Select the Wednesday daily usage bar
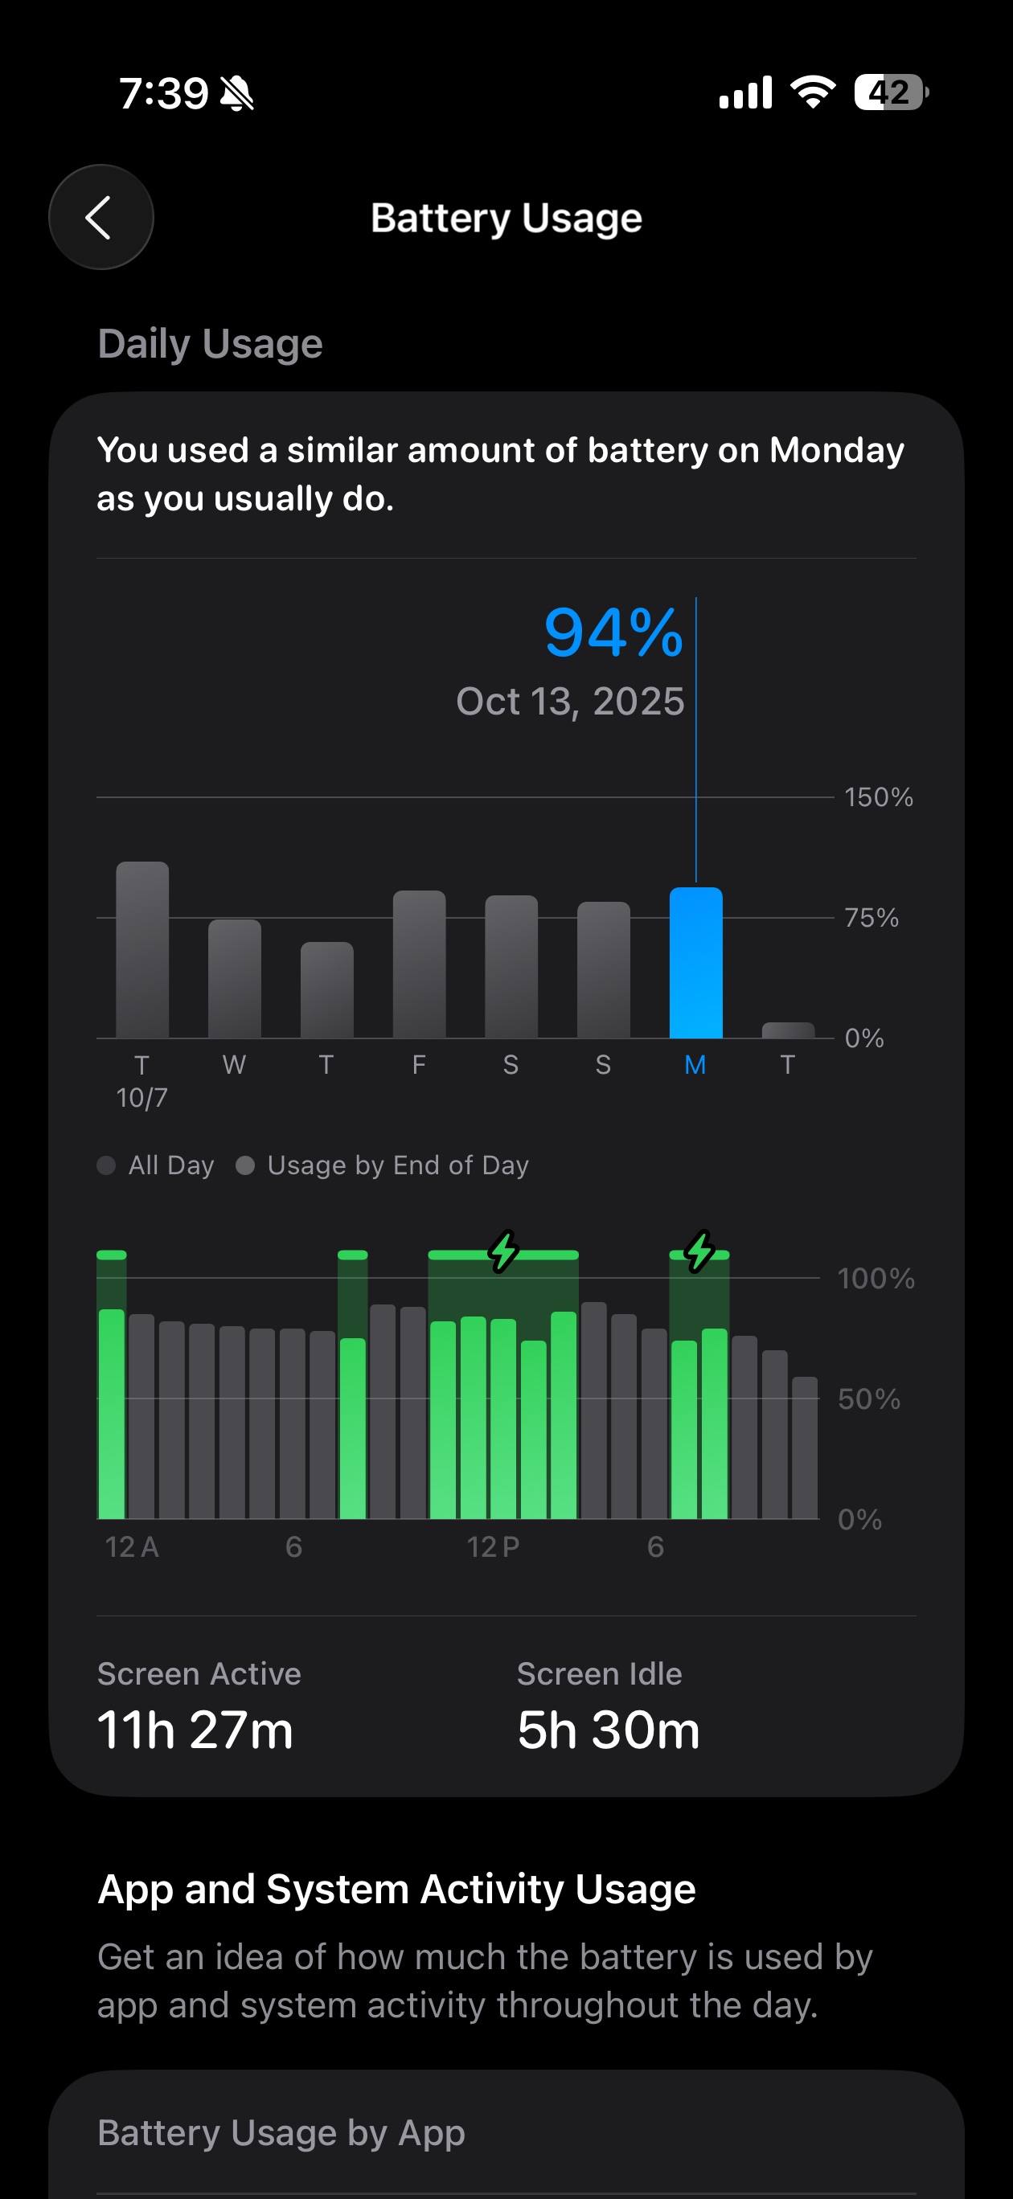The height and width of the screenshot is (2199, 1013). [235, 979]
